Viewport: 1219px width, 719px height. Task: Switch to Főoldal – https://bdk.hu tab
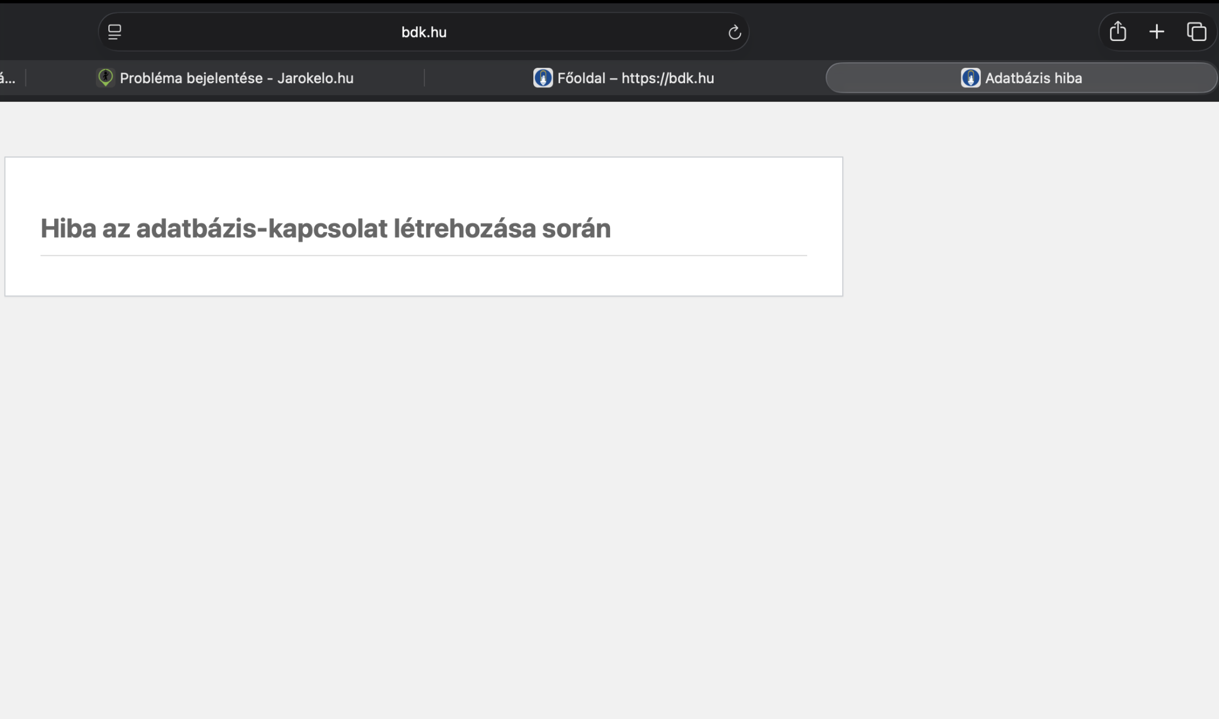635,78
